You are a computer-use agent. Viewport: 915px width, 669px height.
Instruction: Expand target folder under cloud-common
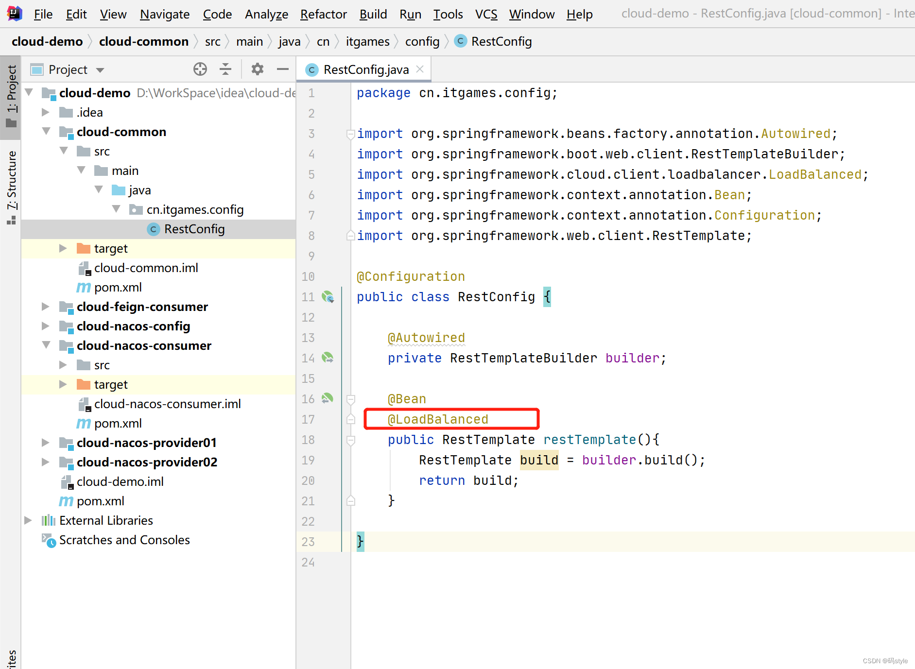click(63, 248)
